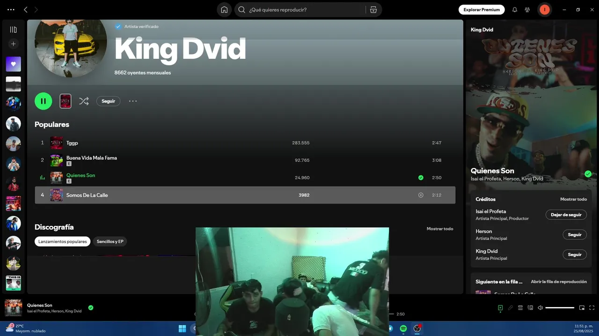Click the plus create playlist icon
The height and width of the screenshot is (336, 599).
coord(13,44)
